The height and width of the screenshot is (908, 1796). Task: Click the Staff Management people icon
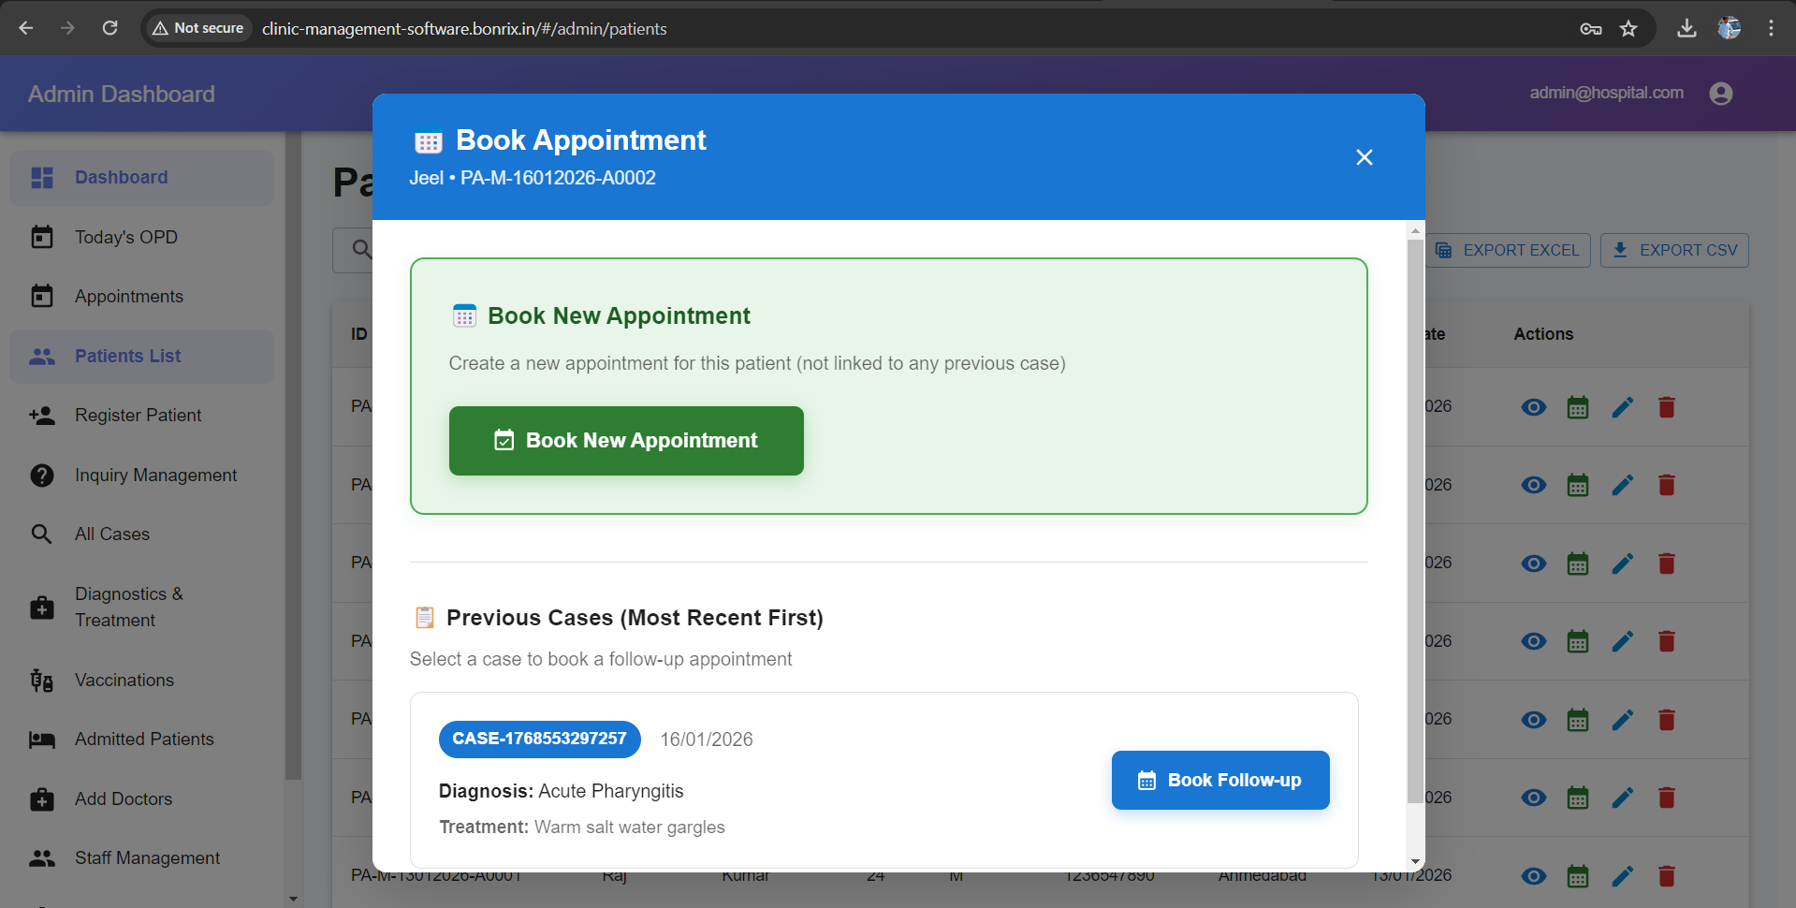click(42, 858)
